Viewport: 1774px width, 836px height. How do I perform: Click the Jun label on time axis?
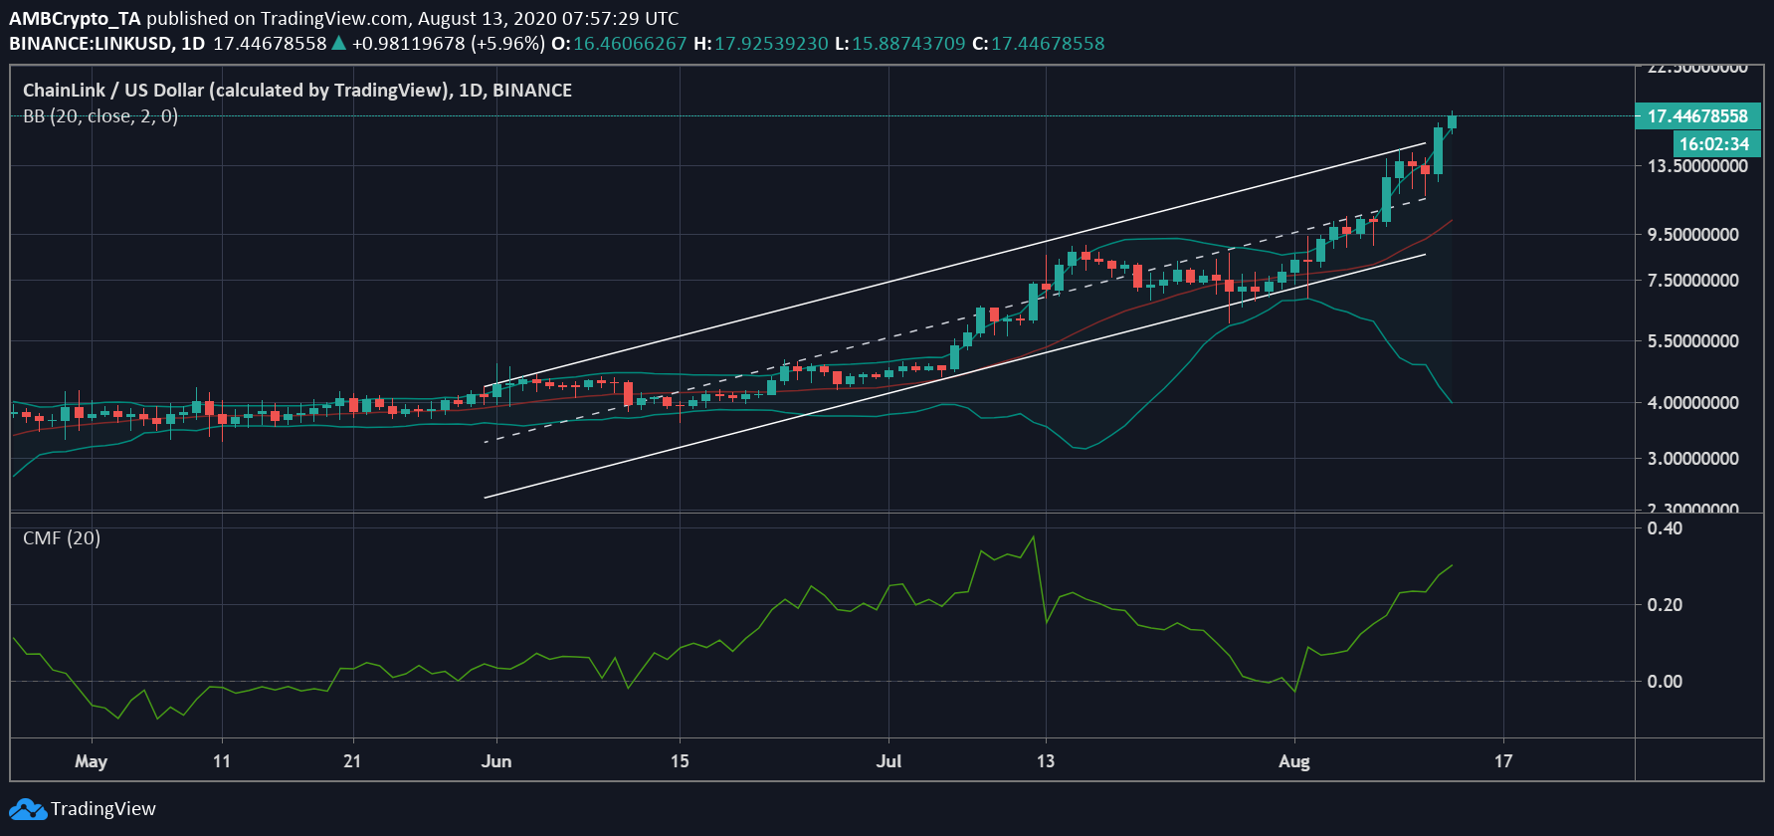tap(495, 761)
